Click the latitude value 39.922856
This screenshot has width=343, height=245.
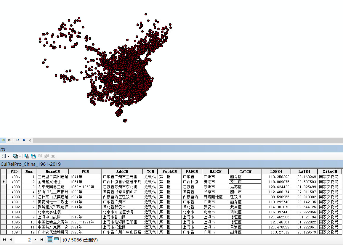click(x=304, y=212)
